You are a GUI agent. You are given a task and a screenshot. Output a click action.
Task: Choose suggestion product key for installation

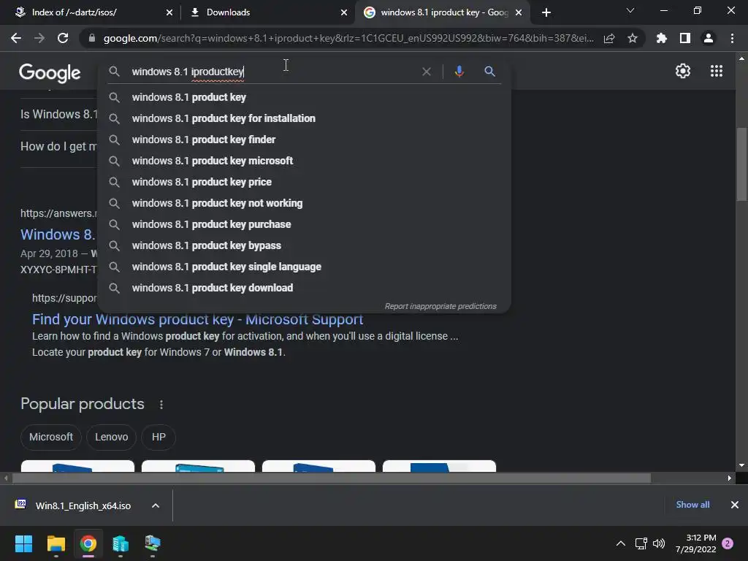coord(305,118)
